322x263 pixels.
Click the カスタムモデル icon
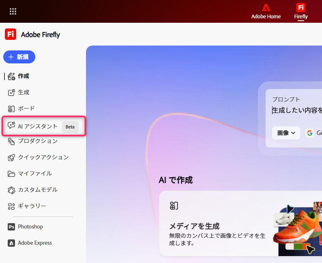(x=11, y=190)
